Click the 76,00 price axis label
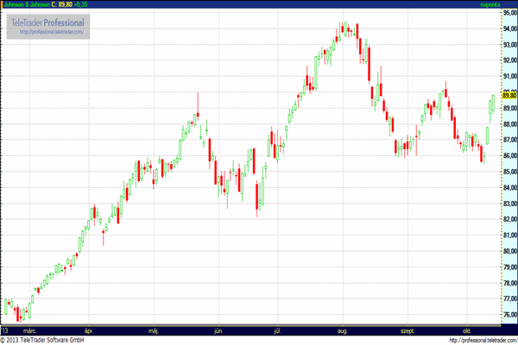This screenshot has height=345, width=518. pos(509,315)
